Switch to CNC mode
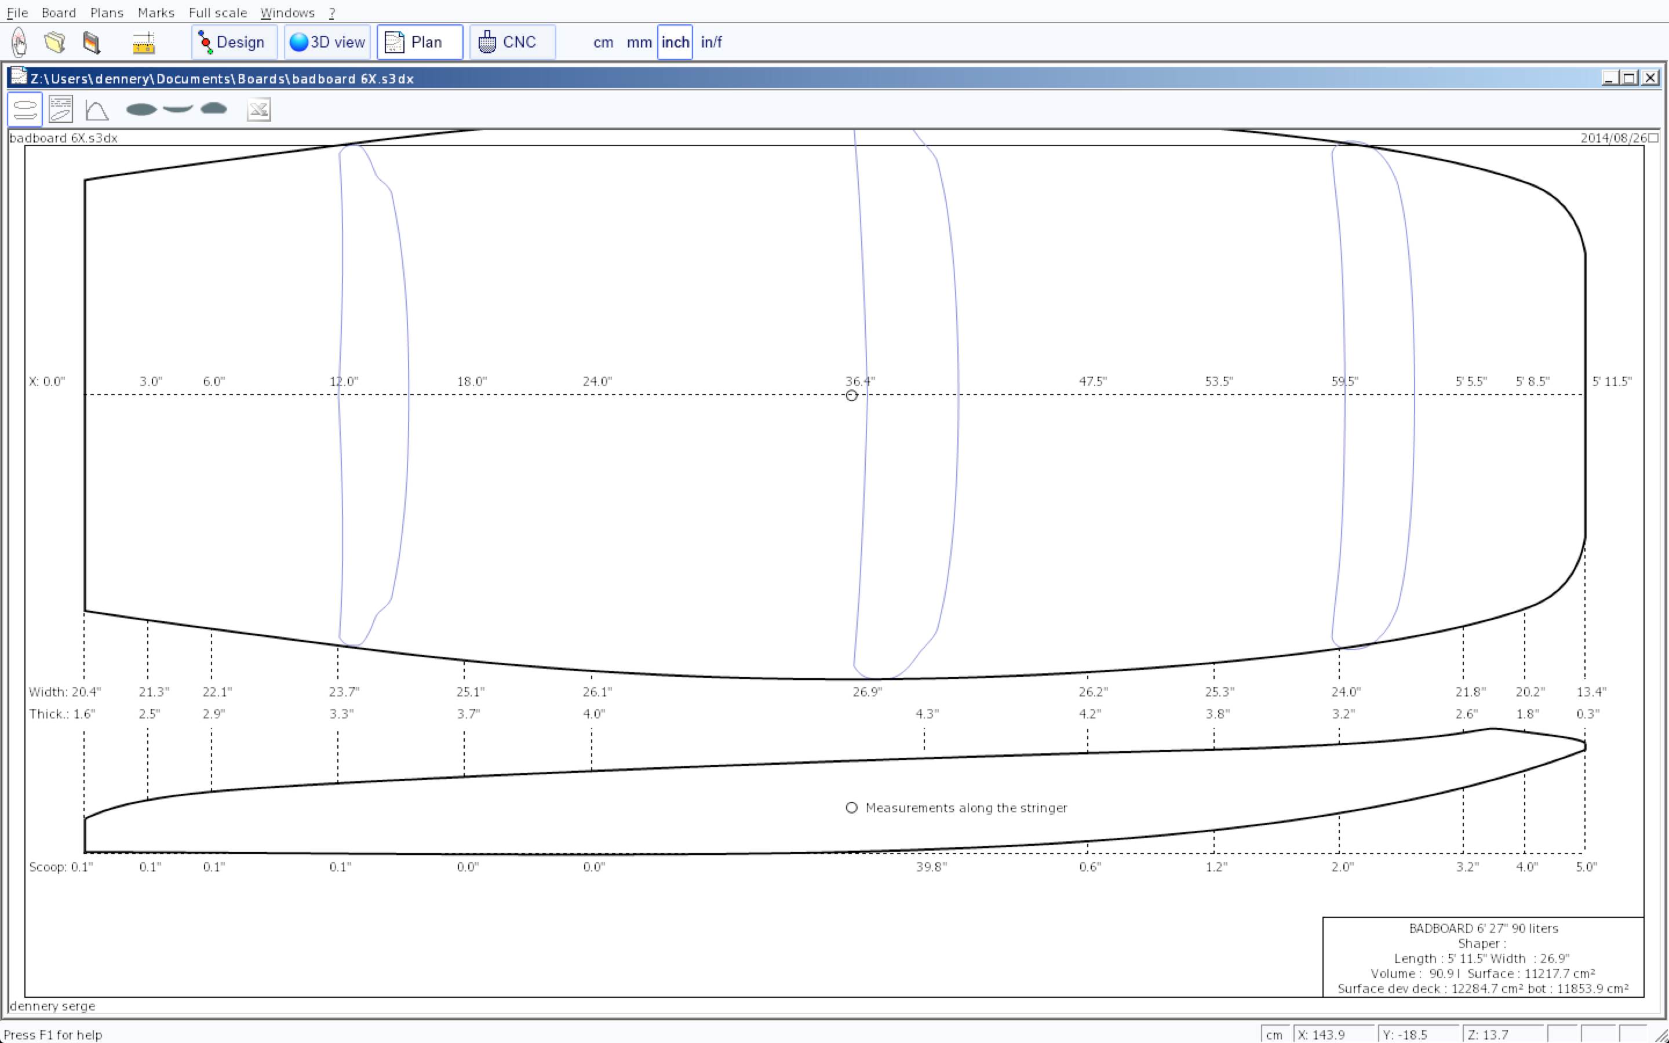The image size is (1669, 1043). pos(512,42)
